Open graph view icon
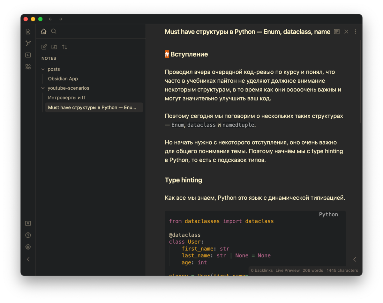 (x=28, y=43)
